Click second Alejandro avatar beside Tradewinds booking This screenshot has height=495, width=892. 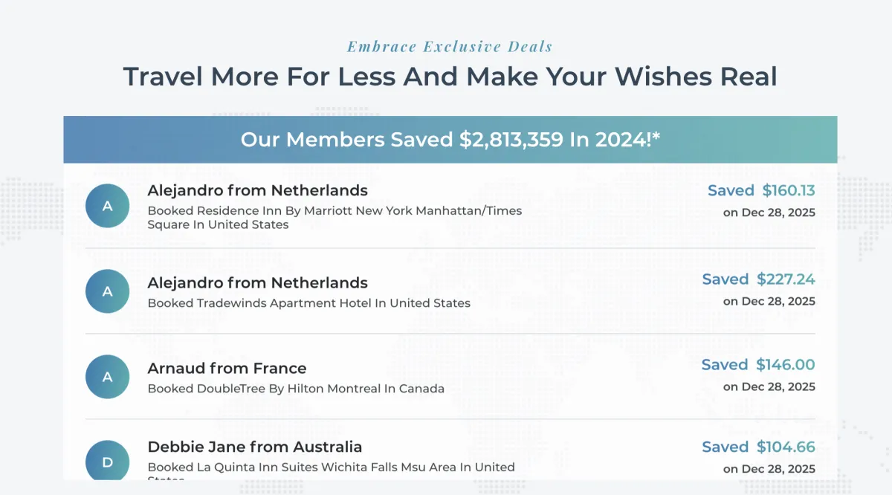[x=108, y=291]
